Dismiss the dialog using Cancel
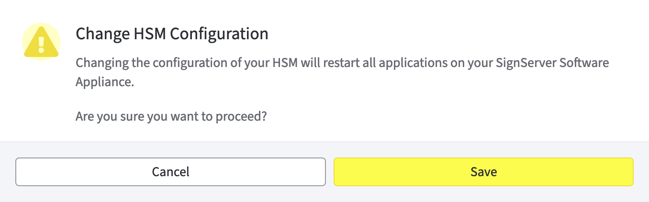The image size is (649, 202). point(170,172)
